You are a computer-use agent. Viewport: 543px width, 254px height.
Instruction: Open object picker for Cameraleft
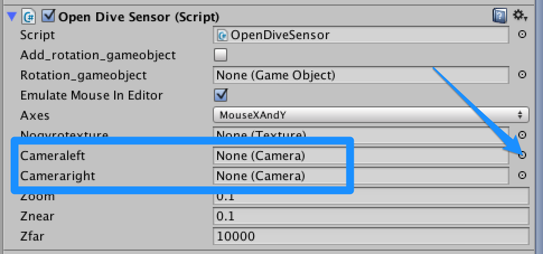(522, 155)
